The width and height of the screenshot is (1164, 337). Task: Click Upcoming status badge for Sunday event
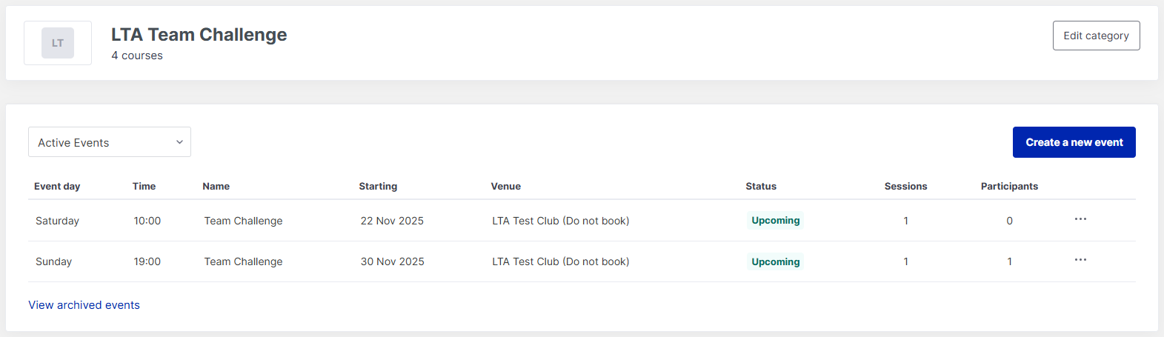pos(775,261)
